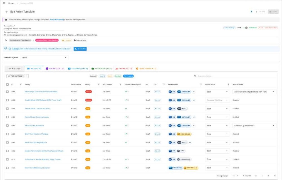Click the bell icon in the alert banner
The height and width of the screenshot is (180, 282).
tap(6, 20)
